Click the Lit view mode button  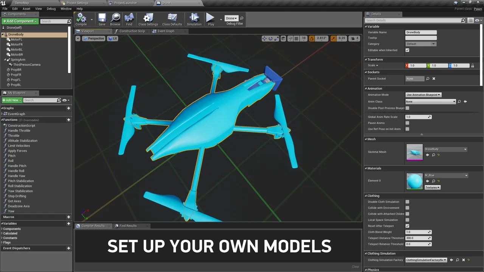click(113, 39)
